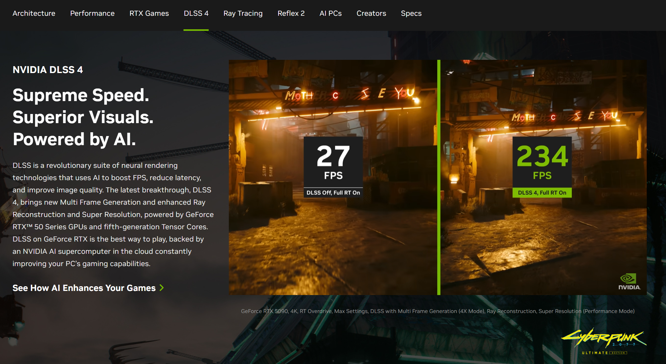Click the DLSS 4, Full RT On label
Viewport: 666px width, 364px height.
(x=542, y=193)
